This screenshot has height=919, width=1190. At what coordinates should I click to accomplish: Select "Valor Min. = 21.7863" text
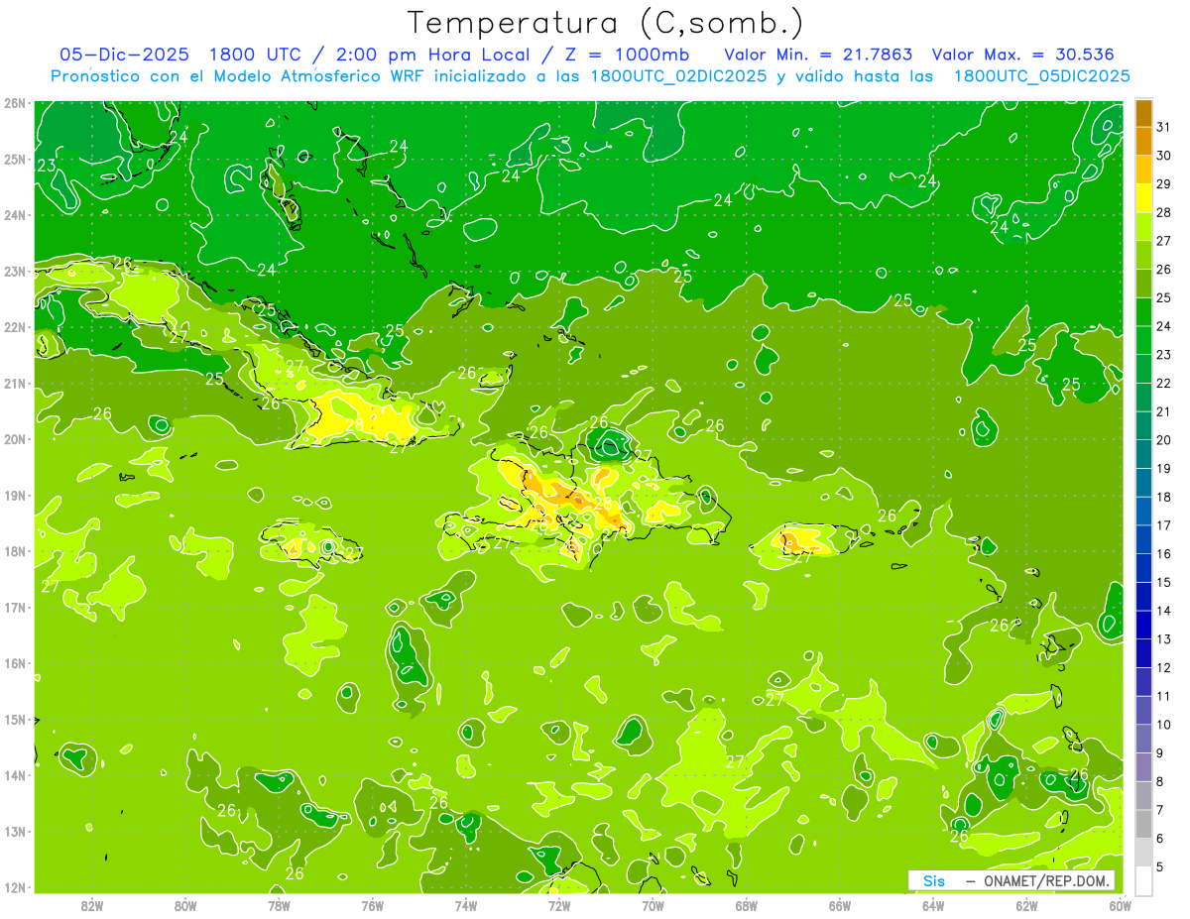818,55
